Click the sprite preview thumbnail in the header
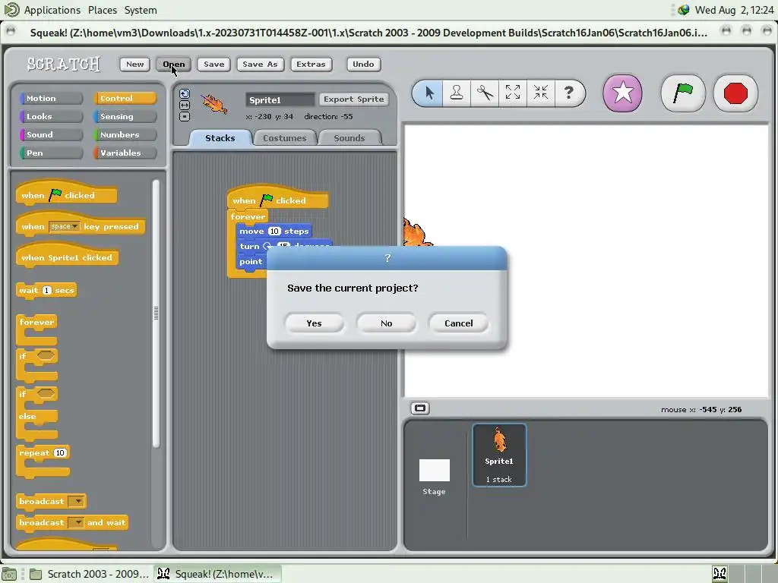The height and width of the screenshot is (583, 778). [214, 105]
